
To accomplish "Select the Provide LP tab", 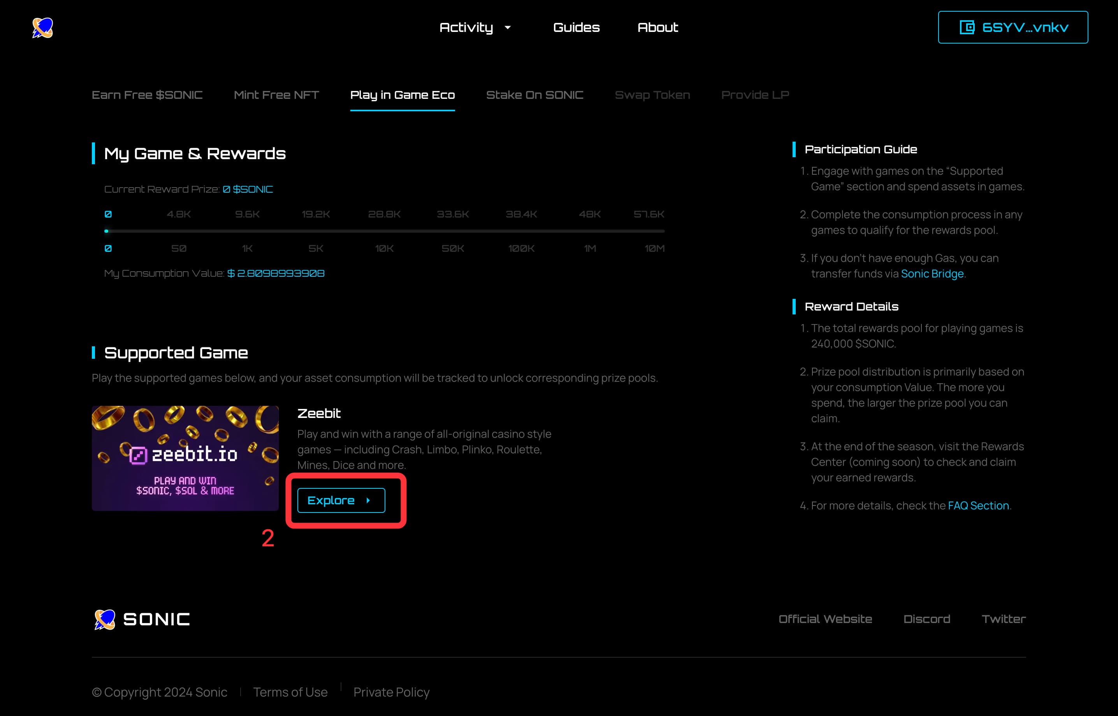I will point(755,95).
